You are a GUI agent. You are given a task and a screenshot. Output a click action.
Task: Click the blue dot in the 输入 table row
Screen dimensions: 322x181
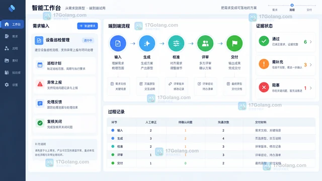coord(113,130)
